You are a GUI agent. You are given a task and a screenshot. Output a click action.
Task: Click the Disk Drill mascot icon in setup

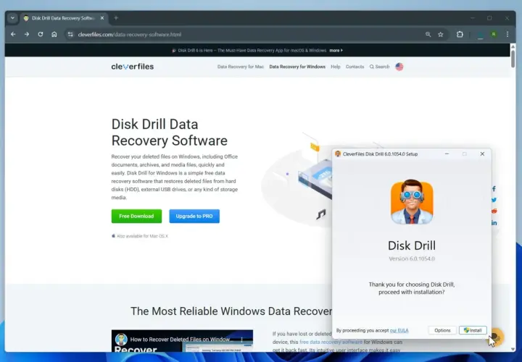click(412, 202)
